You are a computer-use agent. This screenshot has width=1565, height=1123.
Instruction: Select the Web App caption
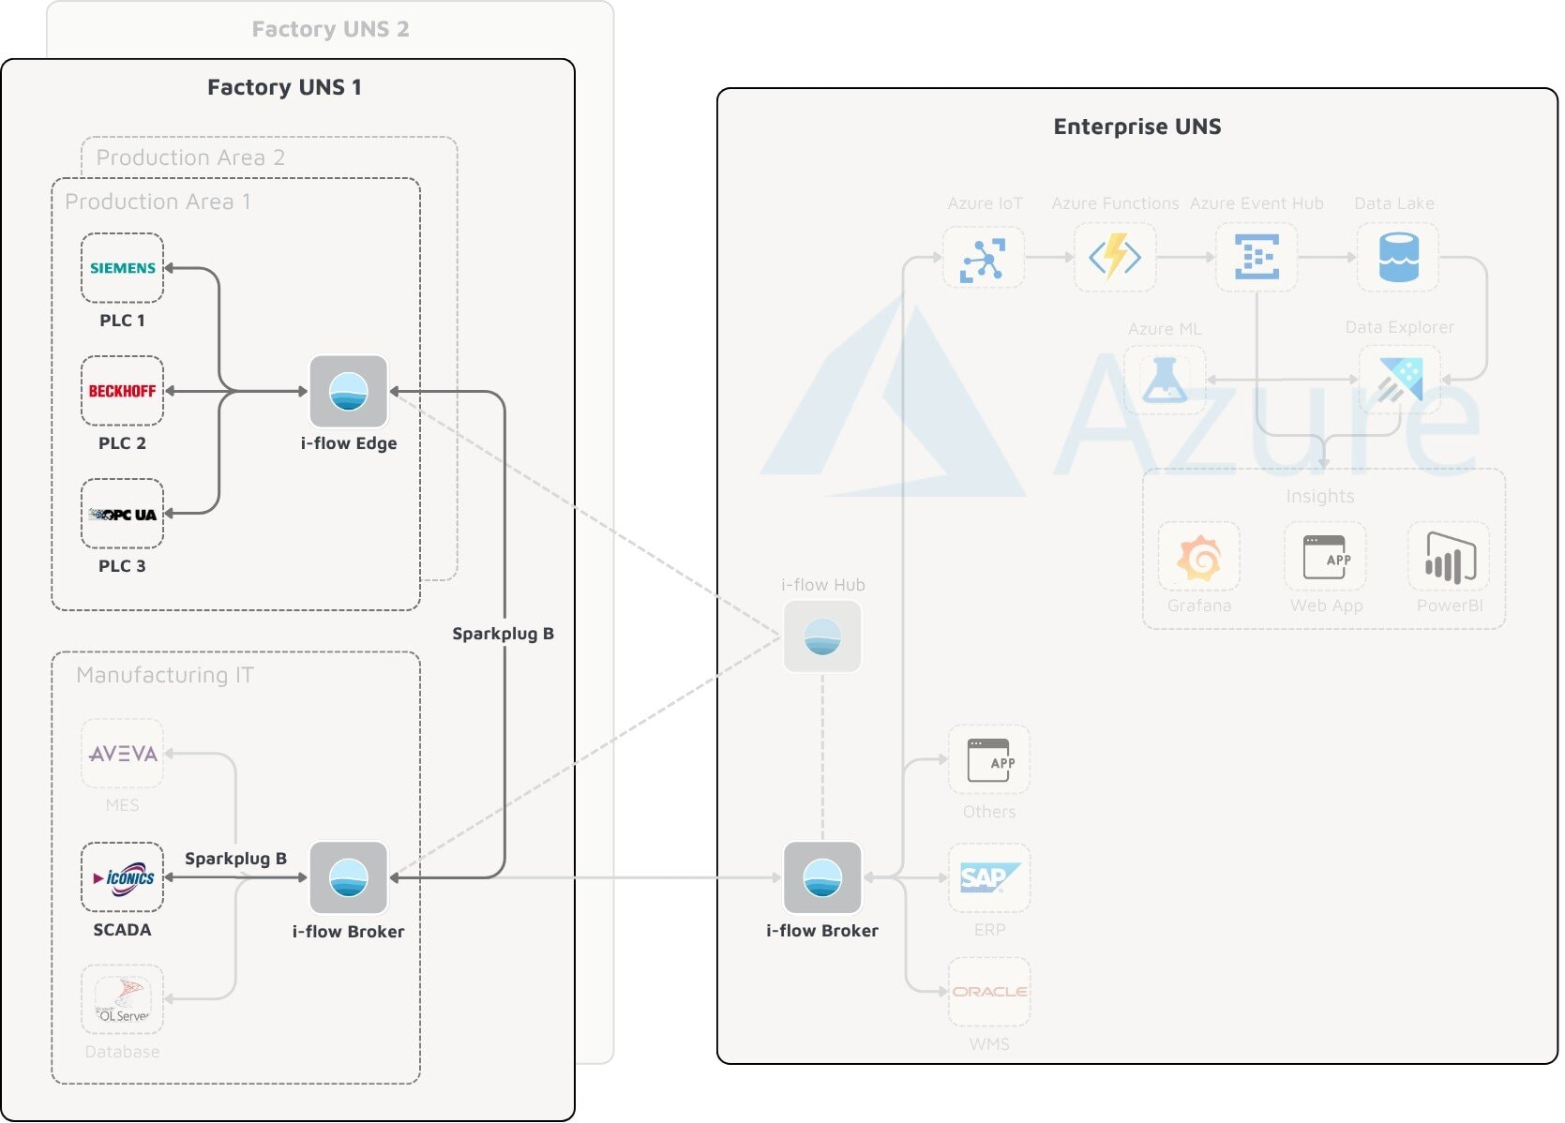pos(1326,606)
